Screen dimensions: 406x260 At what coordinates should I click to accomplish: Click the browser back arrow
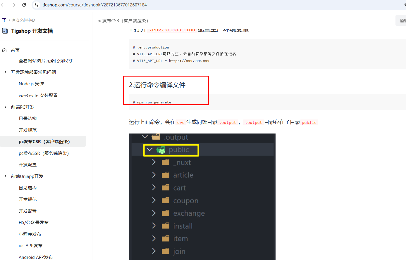click(x=3, y=5)
